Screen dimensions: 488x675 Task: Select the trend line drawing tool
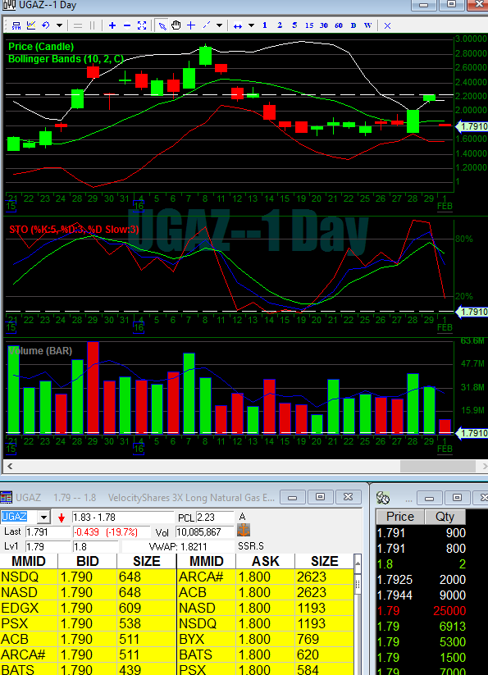click(206, 25)
